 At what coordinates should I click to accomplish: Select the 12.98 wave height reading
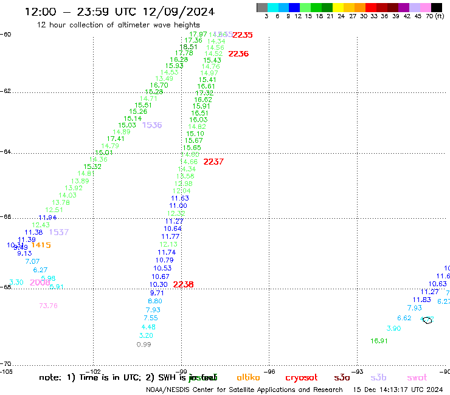184,184
